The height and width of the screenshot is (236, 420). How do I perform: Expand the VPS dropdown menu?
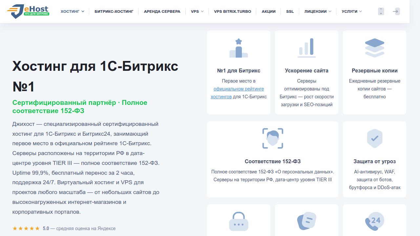coord(197,11)
